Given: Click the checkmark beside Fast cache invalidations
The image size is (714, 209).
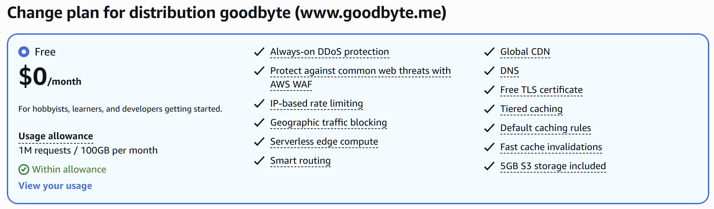Looking at the screenshot, I should pyautogui.click(x=489, y=147).
